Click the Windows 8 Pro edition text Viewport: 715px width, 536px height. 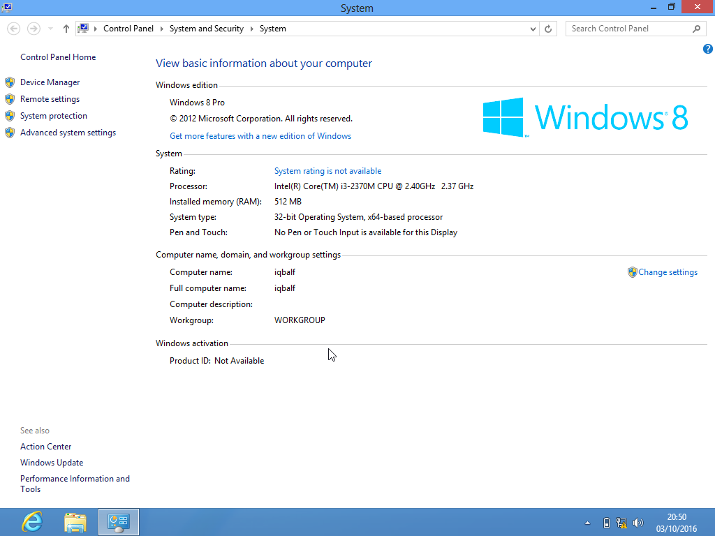197,103
